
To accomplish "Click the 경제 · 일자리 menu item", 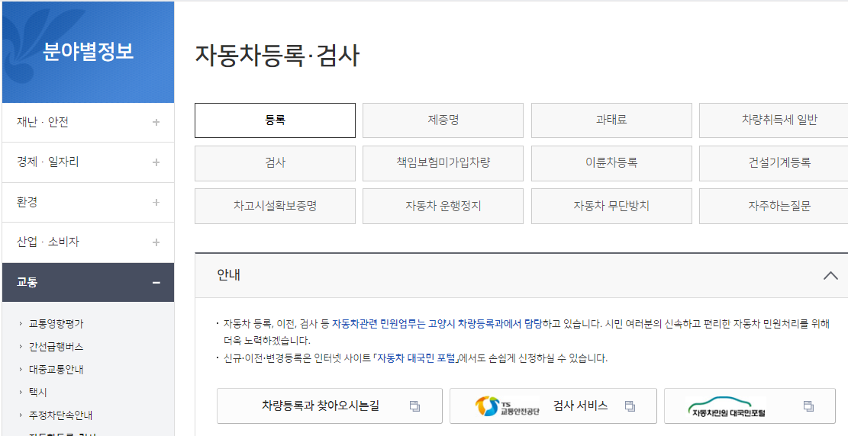I will tap(88, 162).
